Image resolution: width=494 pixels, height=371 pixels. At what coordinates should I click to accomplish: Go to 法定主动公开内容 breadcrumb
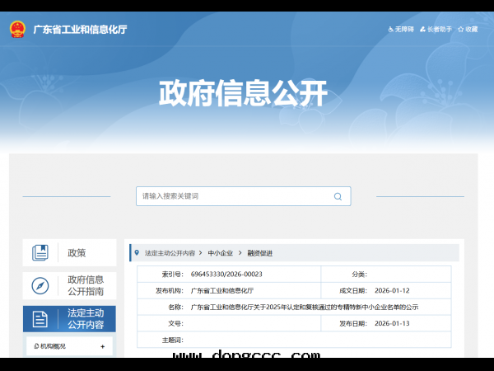[170, 253]
